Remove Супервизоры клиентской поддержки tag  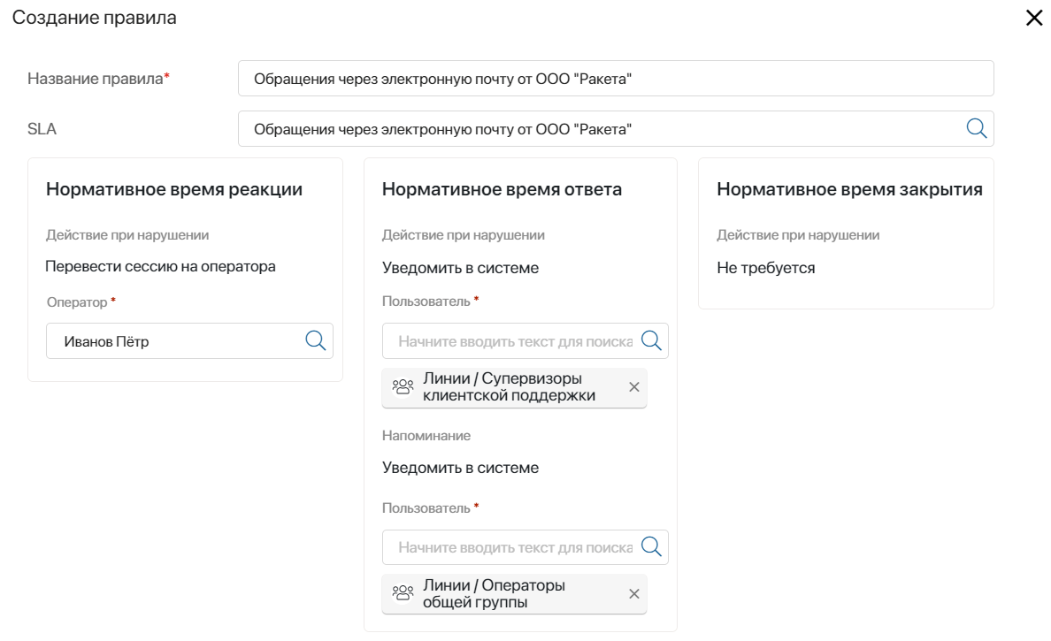click(633, 387)
